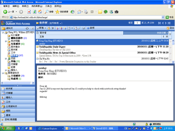175x131 pixels.
Task: Sort by the 收到日期 column header
Action: [146, 33]
